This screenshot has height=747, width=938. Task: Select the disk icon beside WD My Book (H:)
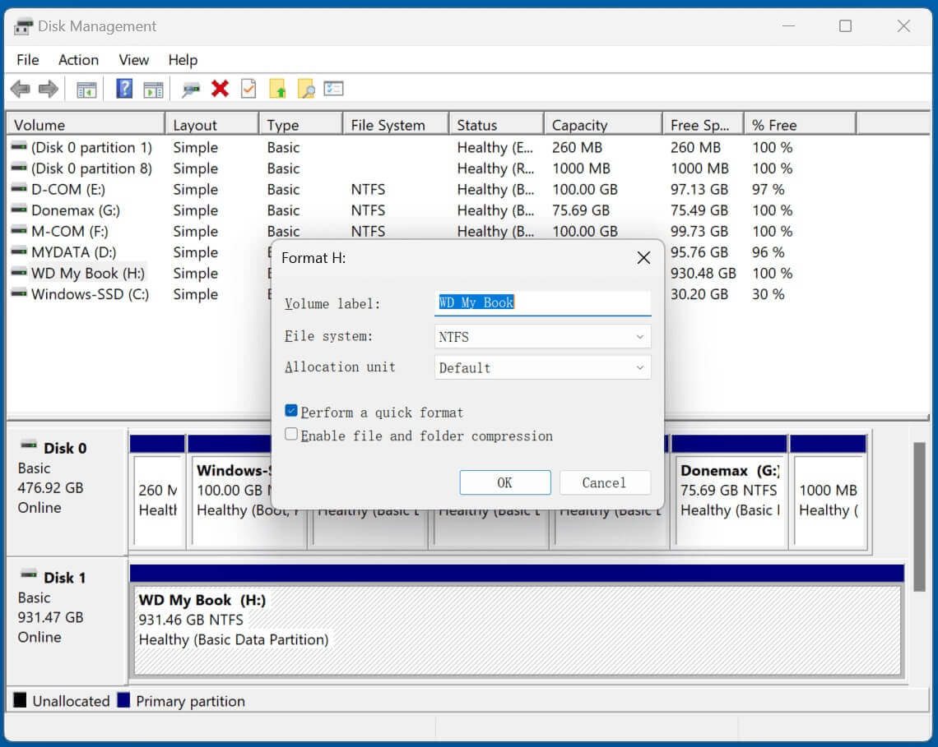tap(17, 273)
